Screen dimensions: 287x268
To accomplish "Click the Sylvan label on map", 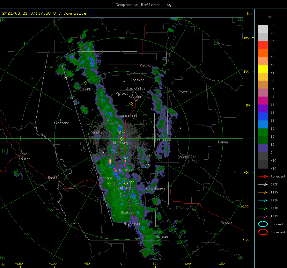I will pos(122,94).
